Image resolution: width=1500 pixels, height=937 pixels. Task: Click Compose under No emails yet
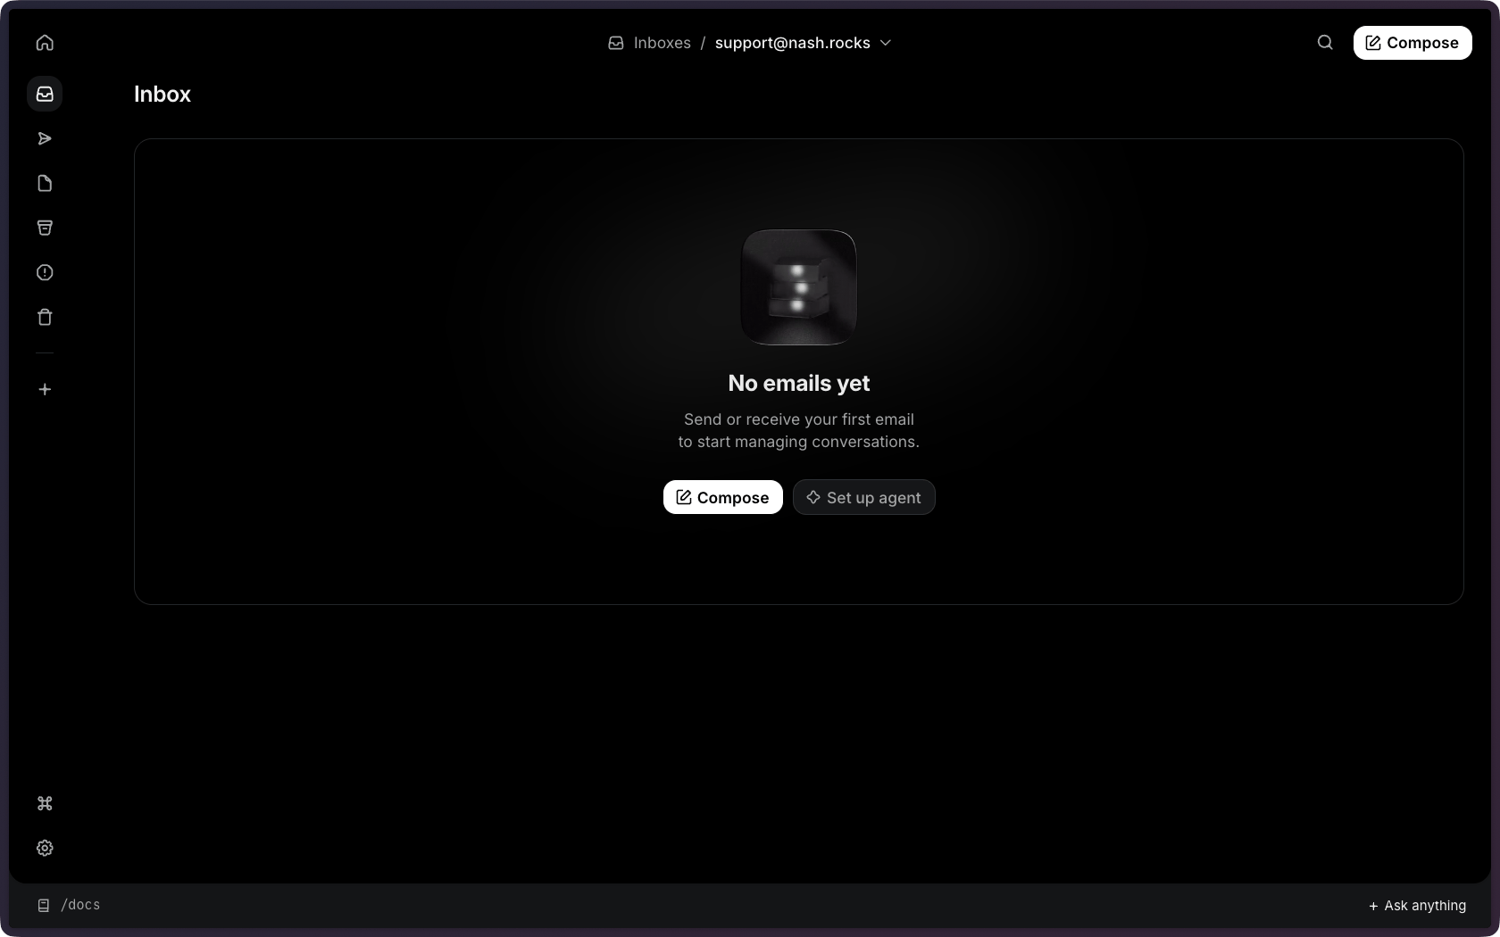[722, 497]
